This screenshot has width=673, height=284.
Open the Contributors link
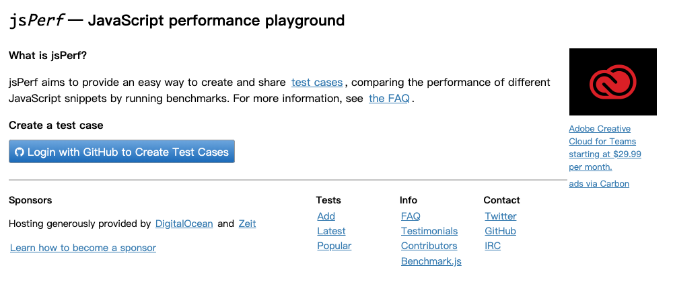pyautogui.click(x=429, y=246)
